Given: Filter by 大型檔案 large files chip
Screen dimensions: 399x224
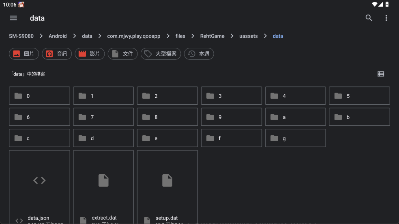Looking at the screenshot, I should coord(161,54).
